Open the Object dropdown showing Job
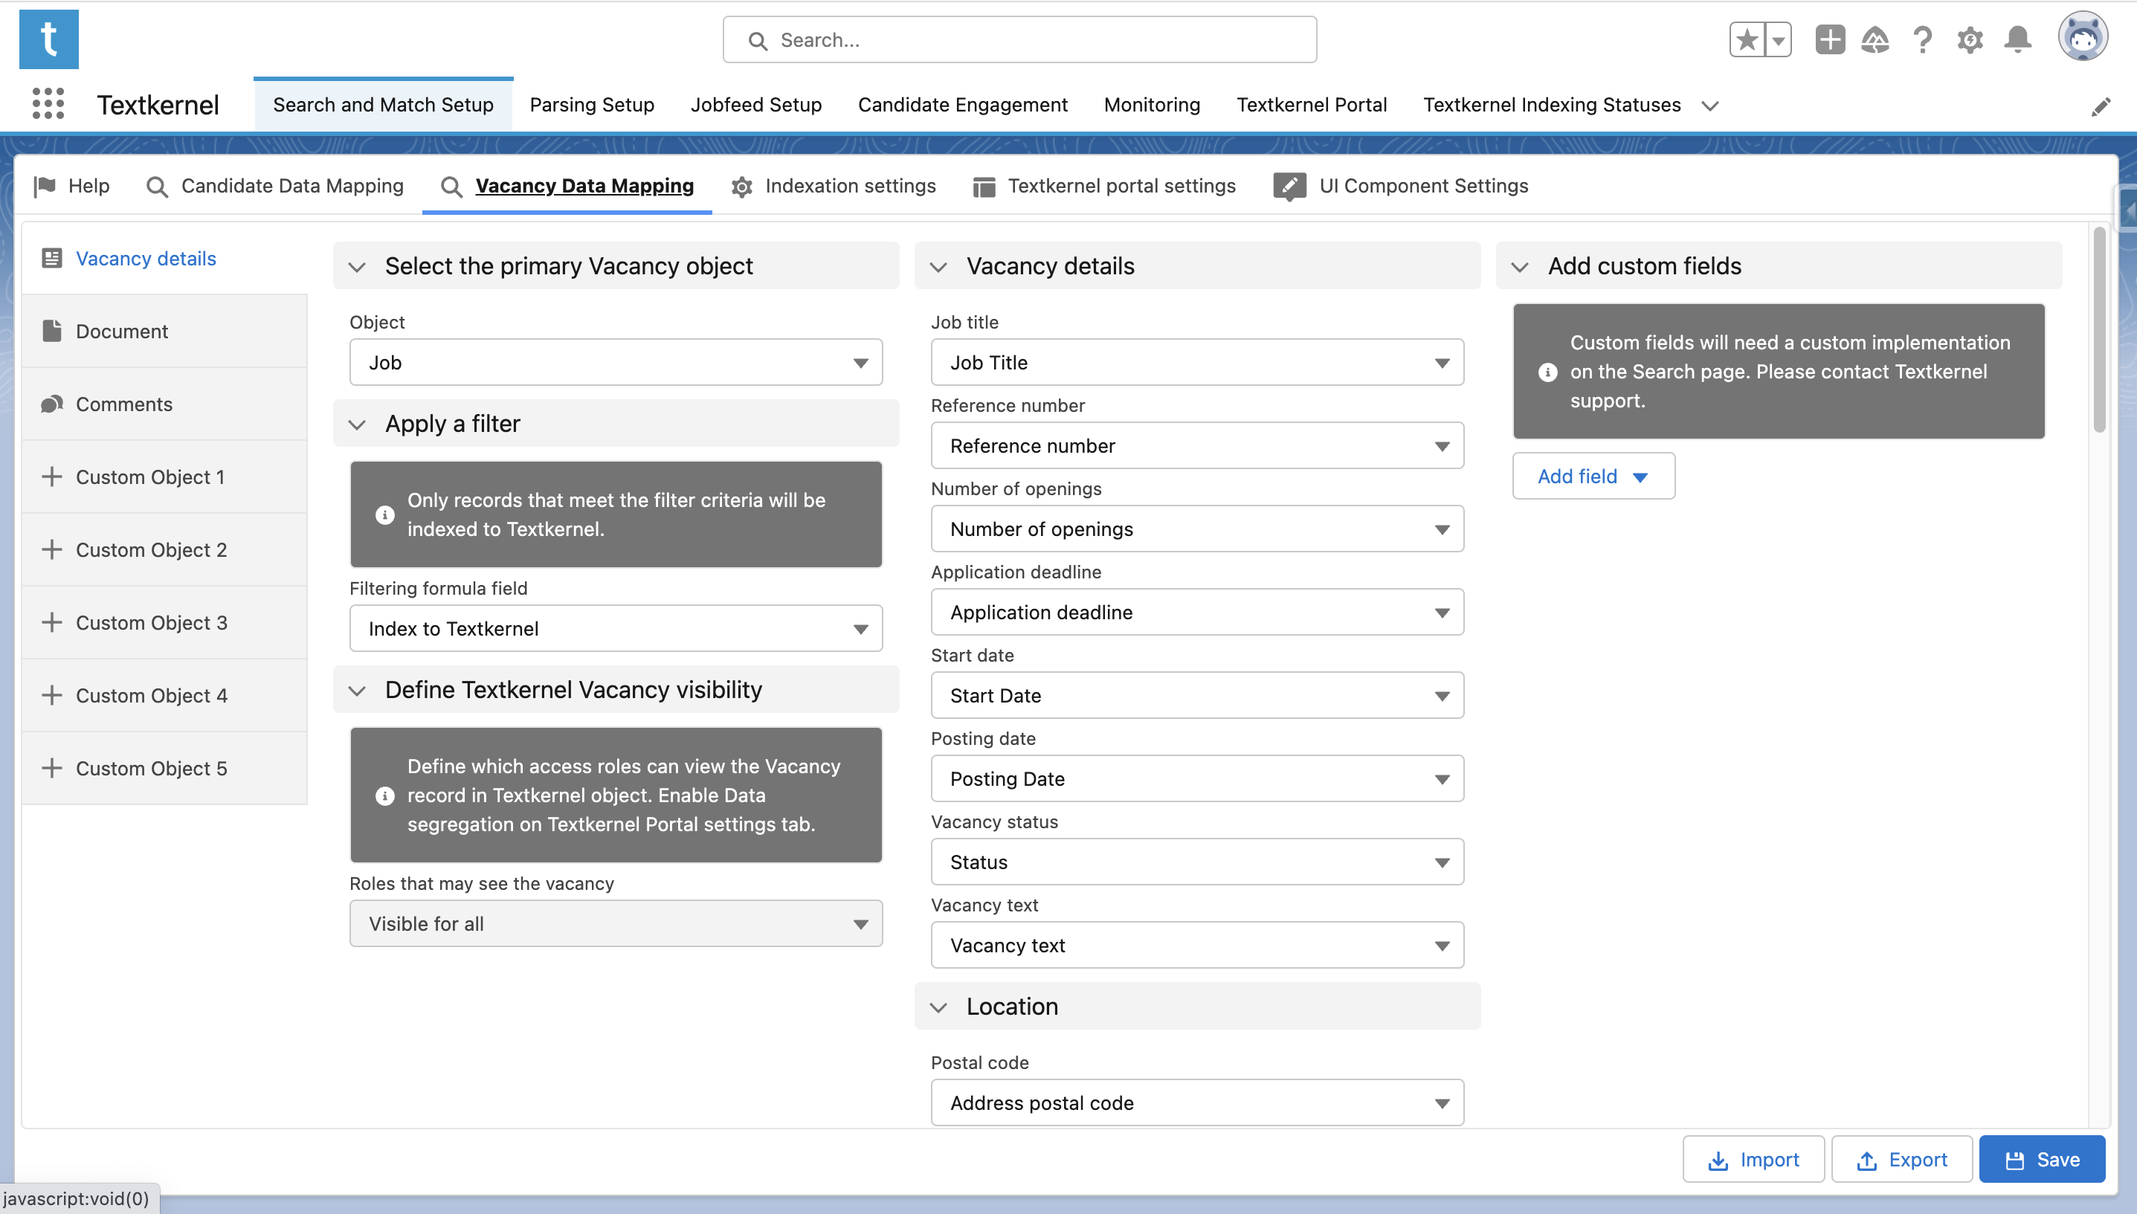Viewport: 2137px width, 1214px height. pos(616,362)
